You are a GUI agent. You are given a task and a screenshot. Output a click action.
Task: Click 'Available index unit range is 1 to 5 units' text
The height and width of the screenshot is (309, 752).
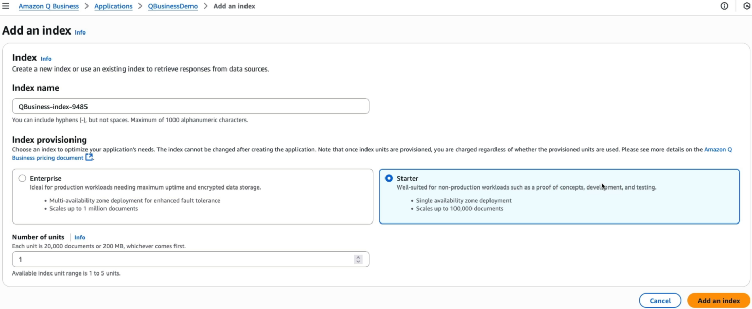[66, 273]
